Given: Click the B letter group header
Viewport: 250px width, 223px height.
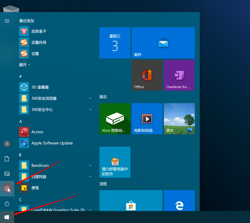Looking at the screenshot, I should coord(20,155).
